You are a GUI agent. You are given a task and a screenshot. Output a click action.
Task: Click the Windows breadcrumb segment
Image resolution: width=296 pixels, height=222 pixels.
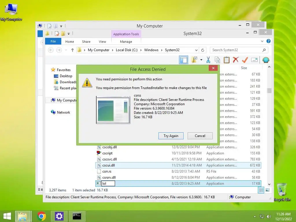point(151,50)
